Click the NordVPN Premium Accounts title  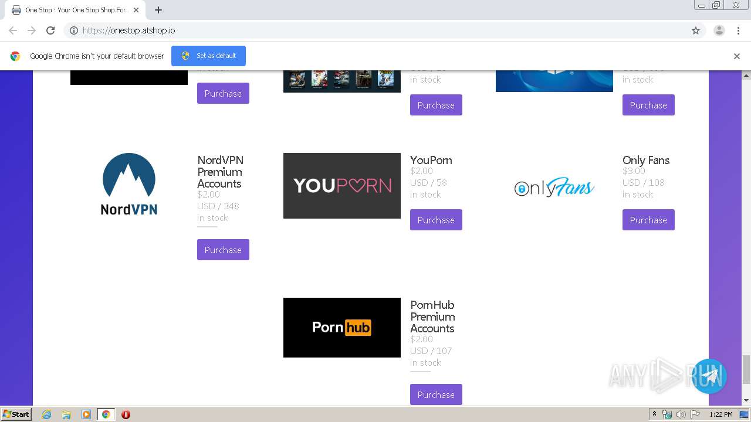coord(220,172)
